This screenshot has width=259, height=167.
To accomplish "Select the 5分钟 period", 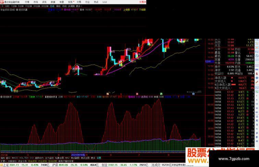I will click(21, 6).
